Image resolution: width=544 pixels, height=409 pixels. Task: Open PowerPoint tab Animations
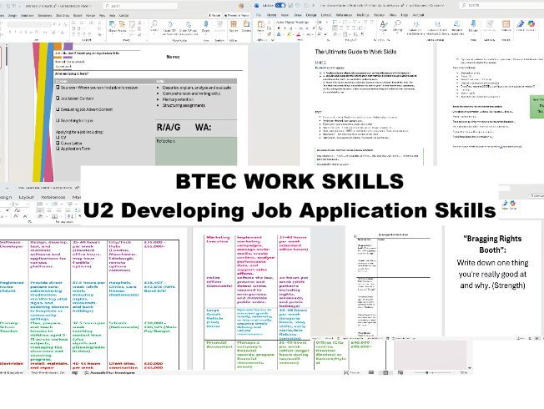tap(44, 16)
